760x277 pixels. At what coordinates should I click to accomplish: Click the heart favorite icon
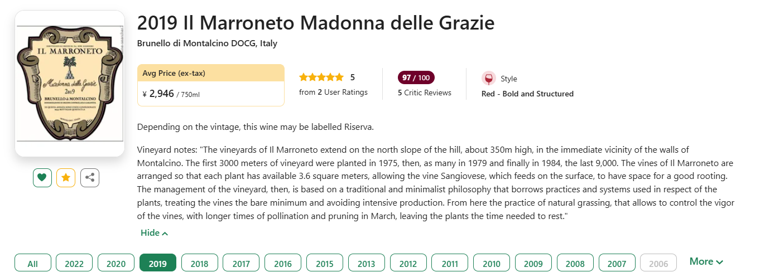coord(42,178)
